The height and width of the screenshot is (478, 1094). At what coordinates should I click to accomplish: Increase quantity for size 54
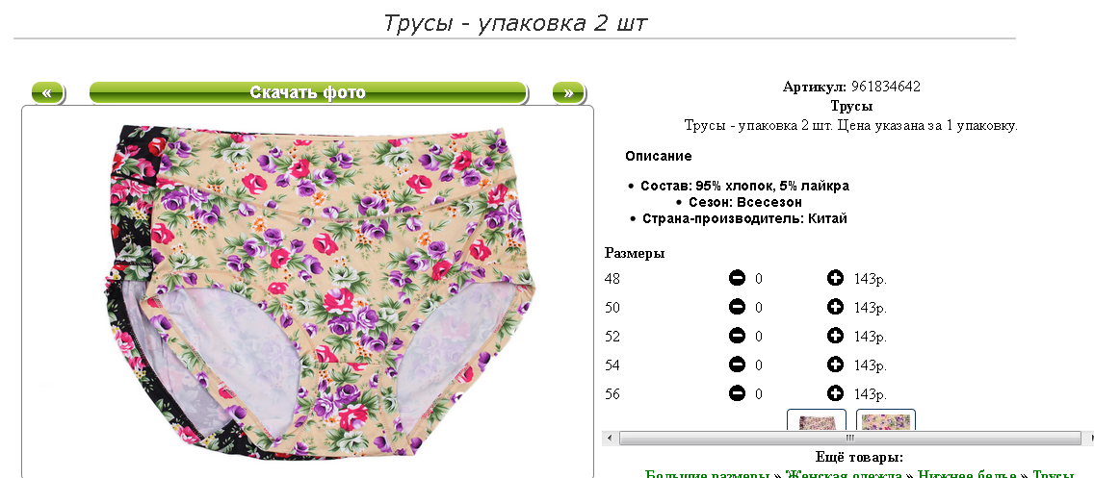(835, 365)
